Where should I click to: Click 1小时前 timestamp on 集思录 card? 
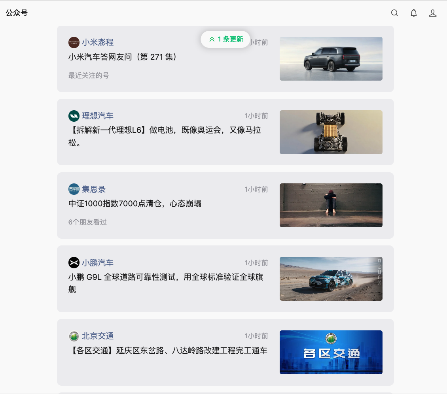(256, 189)
